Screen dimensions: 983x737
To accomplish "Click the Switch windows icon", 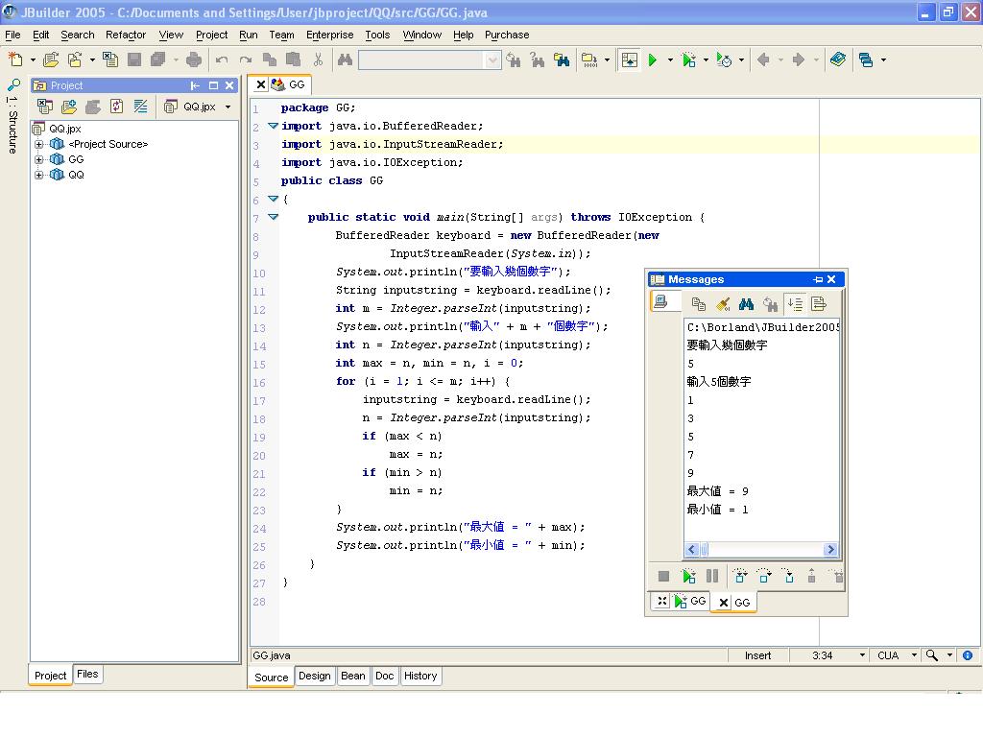I will (866, 59).
